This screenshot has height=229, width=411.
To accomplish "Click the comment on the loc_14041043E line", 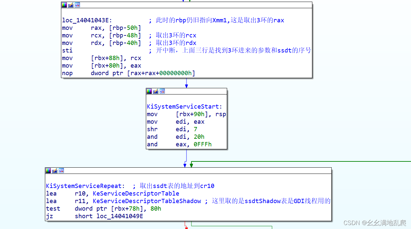I will (216, 20).
